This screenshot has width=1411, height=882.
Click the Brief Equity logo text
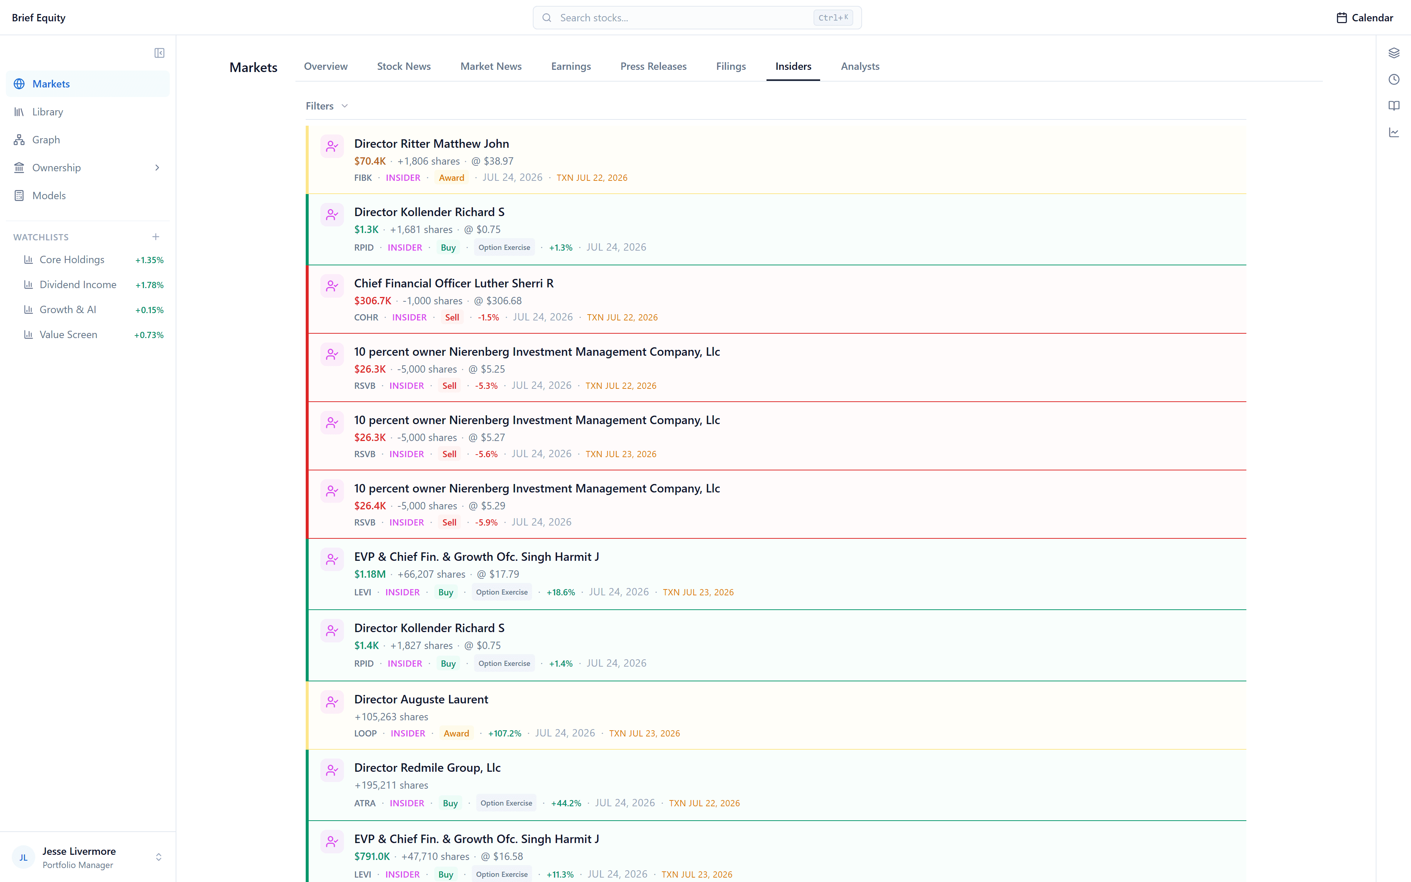click(x=39, y=18)
